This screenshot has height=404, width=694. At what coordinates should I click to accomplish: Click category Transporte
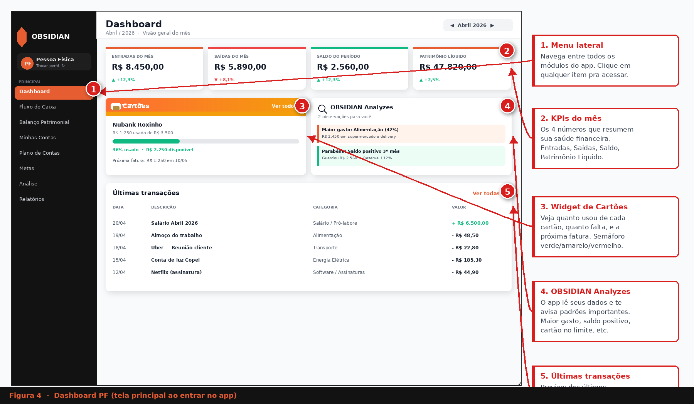tap(325, 248)
